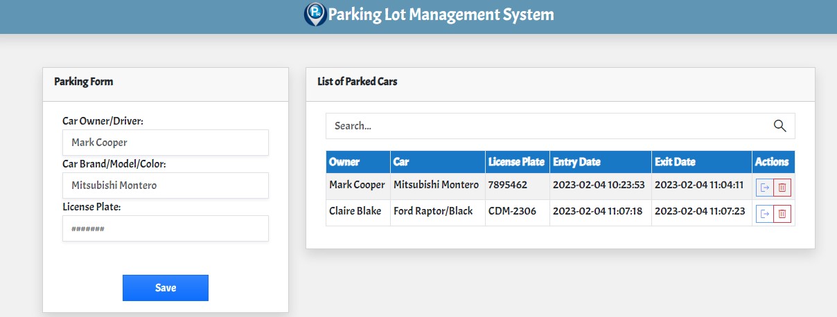Click the parking pin logo icon

315,14
